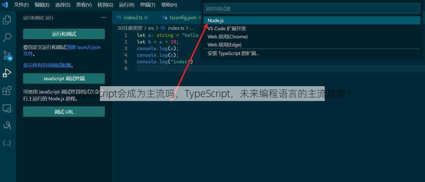Open Source Control view with 18 badge
Image resolution: width=425 pixels, height=182 pixels.
tap(7, 55)
